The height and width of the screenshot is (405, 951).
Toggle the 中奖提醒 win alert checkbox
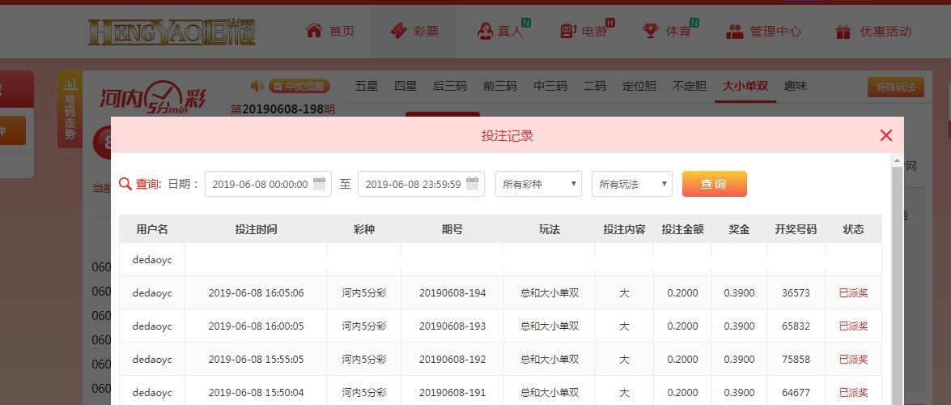[277, 87]
